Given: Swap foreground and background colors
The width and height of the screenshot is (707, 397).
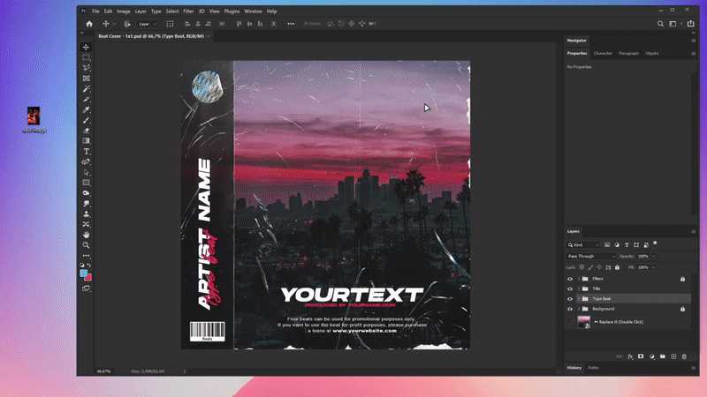Looking at the screenshot, I should click(89, 266).
